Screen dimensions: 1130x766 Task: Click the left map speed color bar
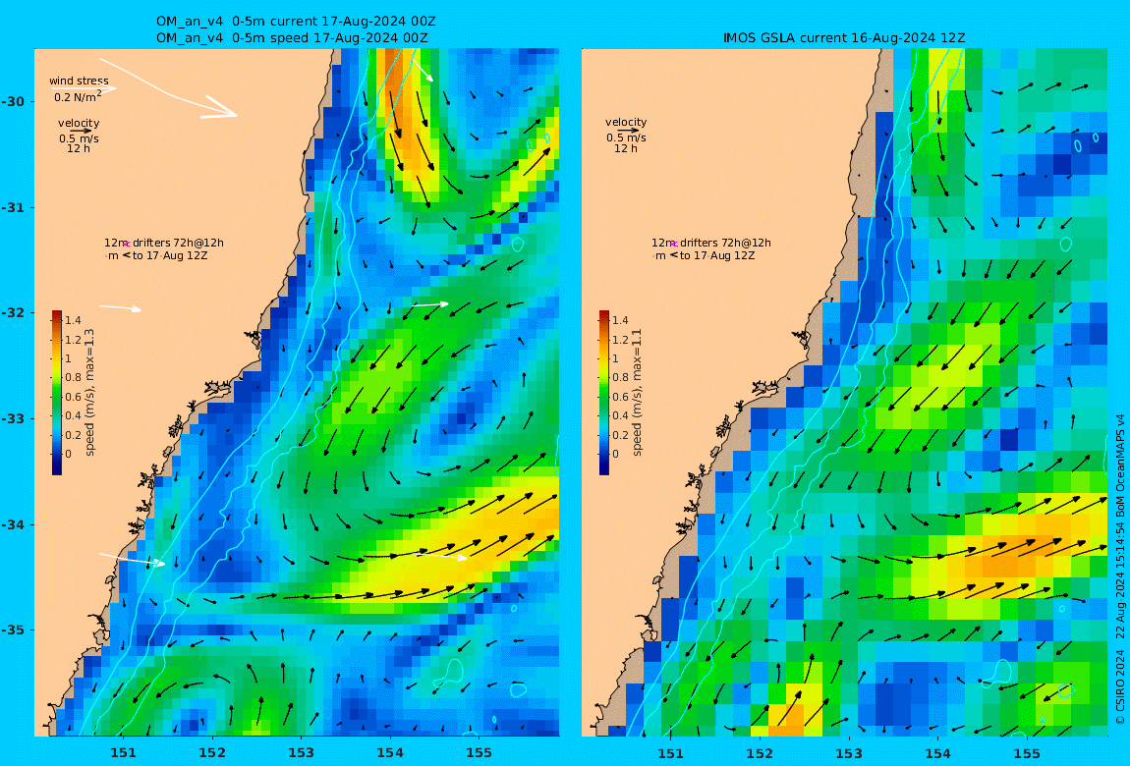[x=57, y=393]
